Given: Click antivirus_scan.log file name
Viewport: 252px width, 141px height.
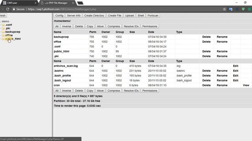Looking at the screenshot, I should (66, 66).
